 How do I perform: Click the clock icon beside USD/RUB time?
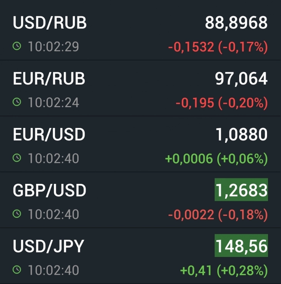(17, 46)
